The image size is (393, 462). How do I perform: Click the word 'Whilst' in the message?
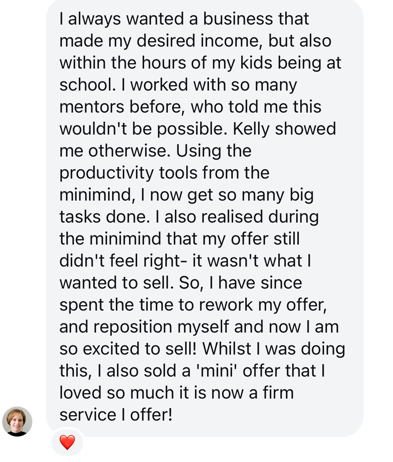pos(227,349)
